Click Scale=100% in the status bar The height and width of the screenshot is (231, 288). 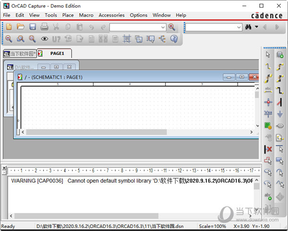click(x=212, y=226)
